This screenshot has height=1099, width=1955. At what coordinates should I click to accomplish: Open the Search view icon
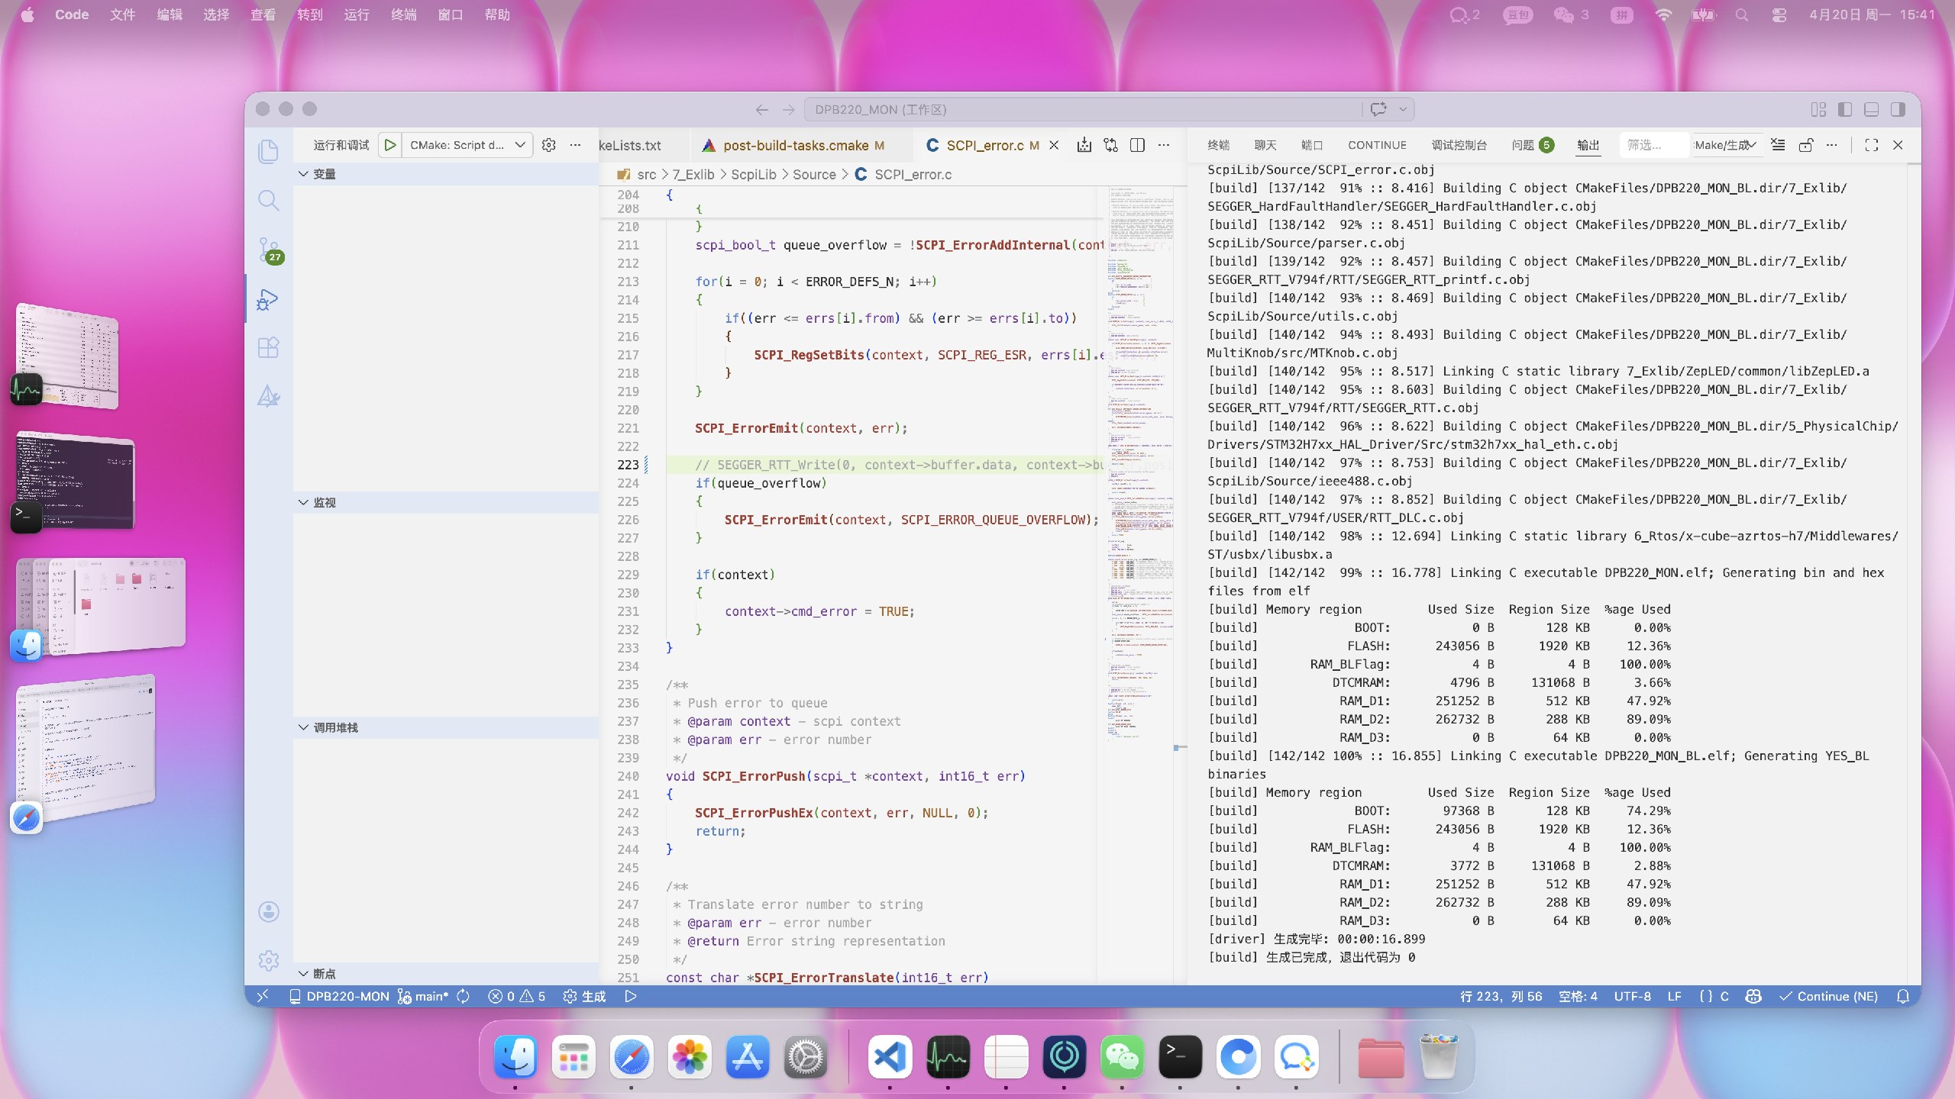coord(268,201)
